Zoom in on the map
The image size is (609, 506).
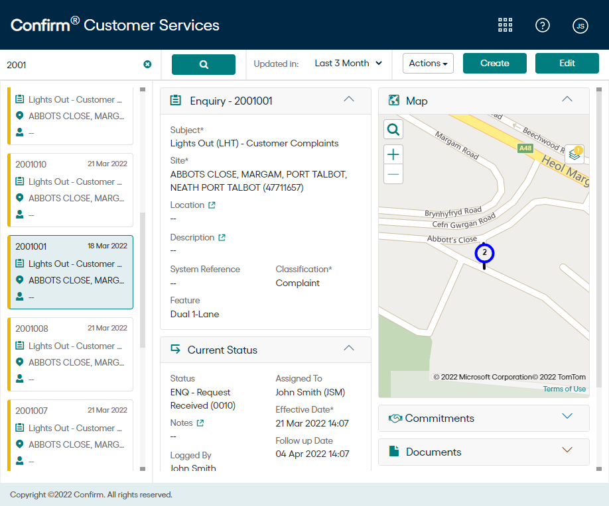(x=393, y=154)
